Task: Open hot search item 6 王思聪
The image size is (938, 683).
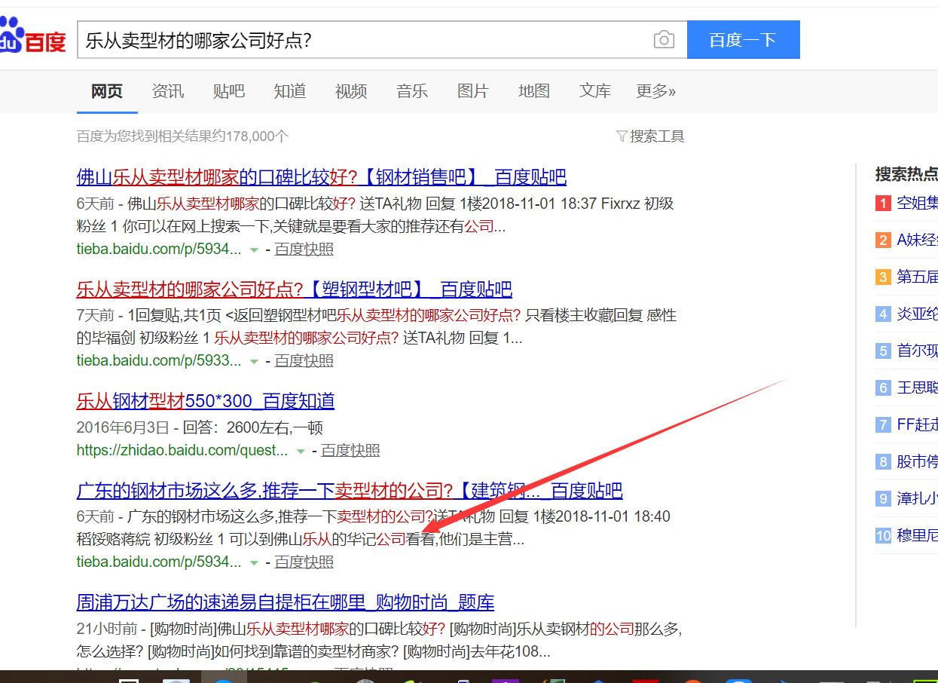Action: click(917, 387)
